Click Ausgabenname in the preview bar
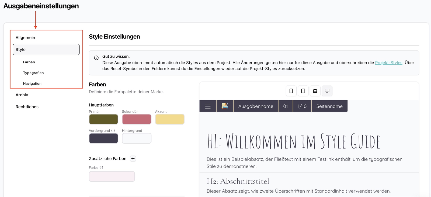This screenshot has height=197, width=431. click(x=256, y=106)
